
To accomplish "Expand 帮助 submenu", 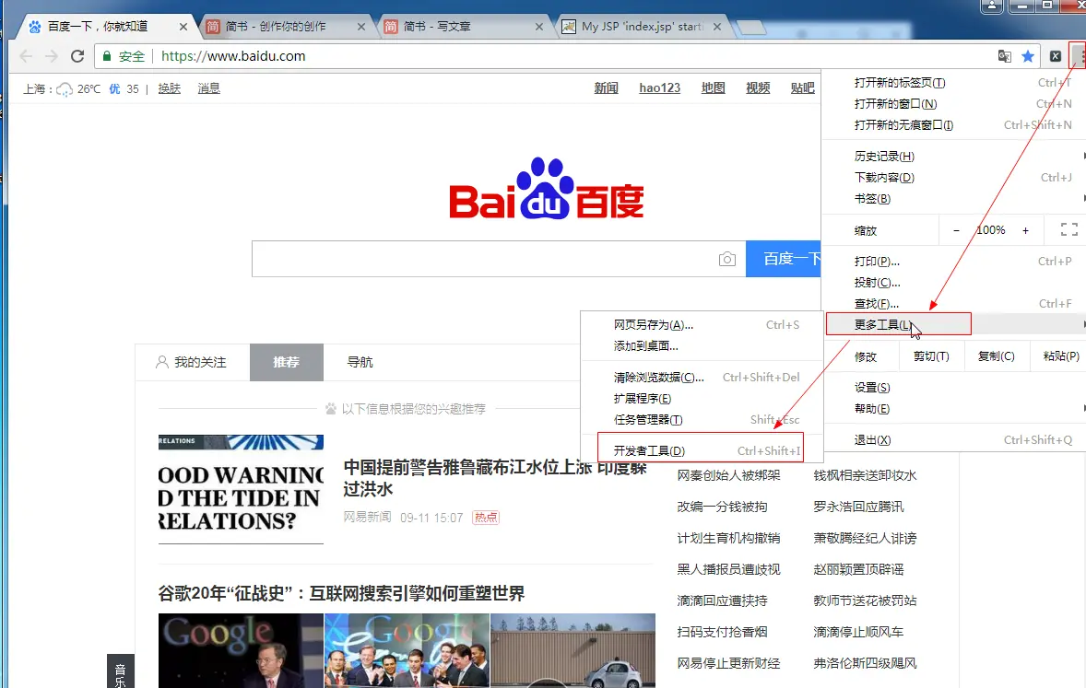I will pyautogui.click(x=954, y=409).
